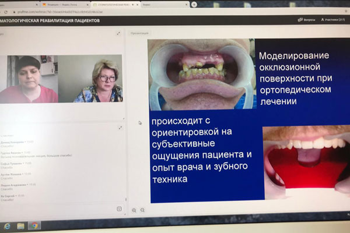
Task: Click the zoom out magnifier icon
Action: pyautogui.click(x=142, y=210)
